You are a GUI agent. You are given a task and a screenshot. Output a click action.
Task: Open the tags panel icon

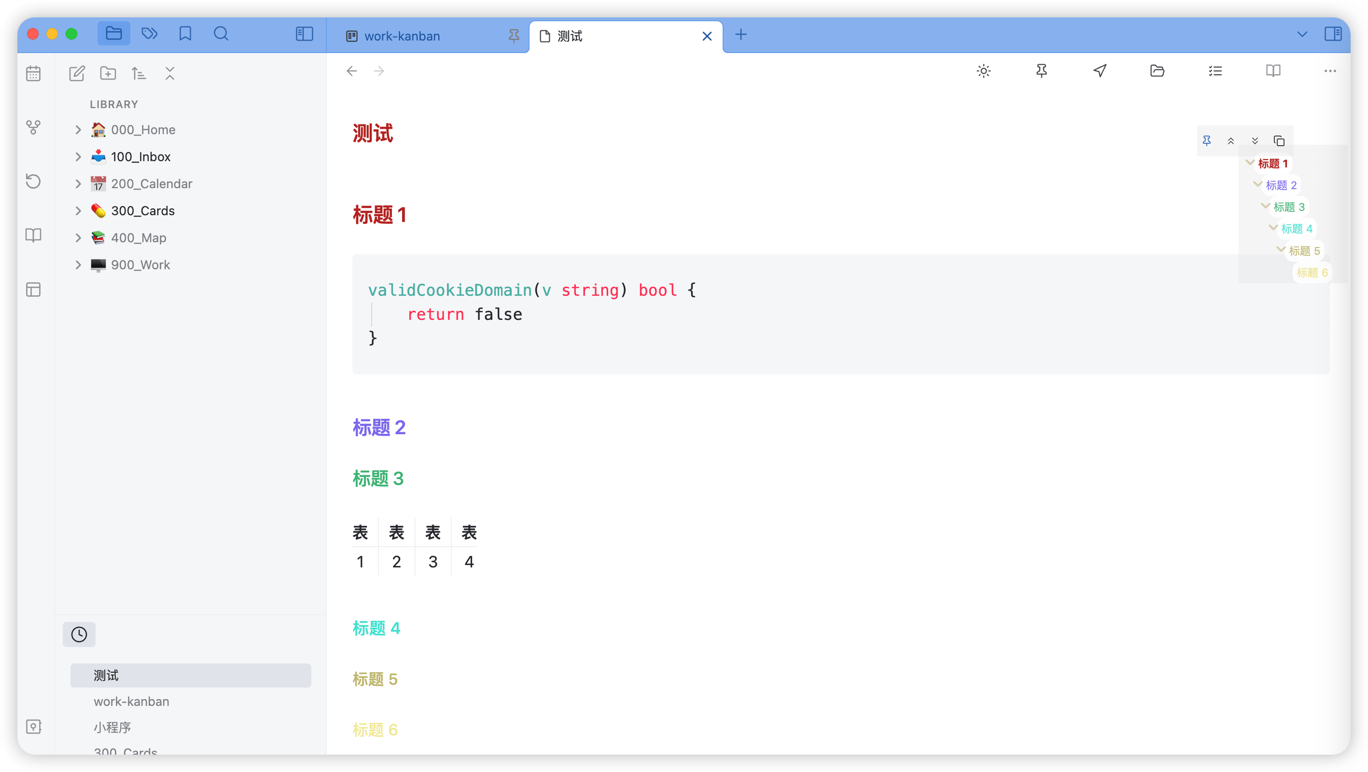tap(149, 34)
